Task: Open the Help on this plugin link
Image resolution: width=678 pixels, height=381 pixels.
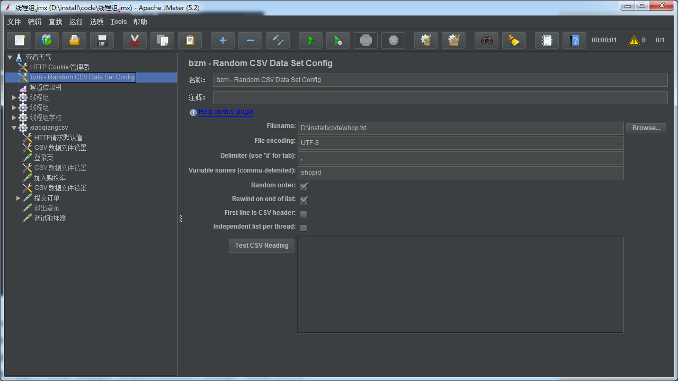Action: [226, 112]
